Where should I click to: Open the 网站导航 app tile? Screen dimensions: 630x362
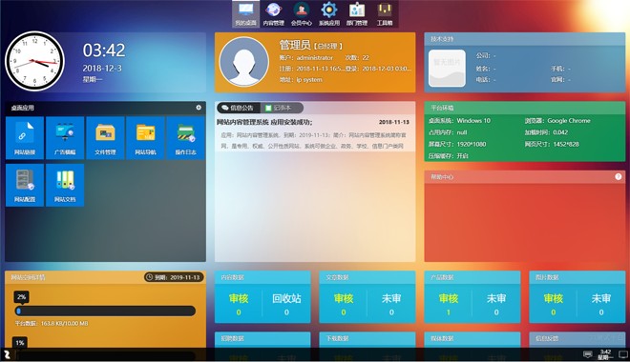pyautogui.click(x=145, y=138)
